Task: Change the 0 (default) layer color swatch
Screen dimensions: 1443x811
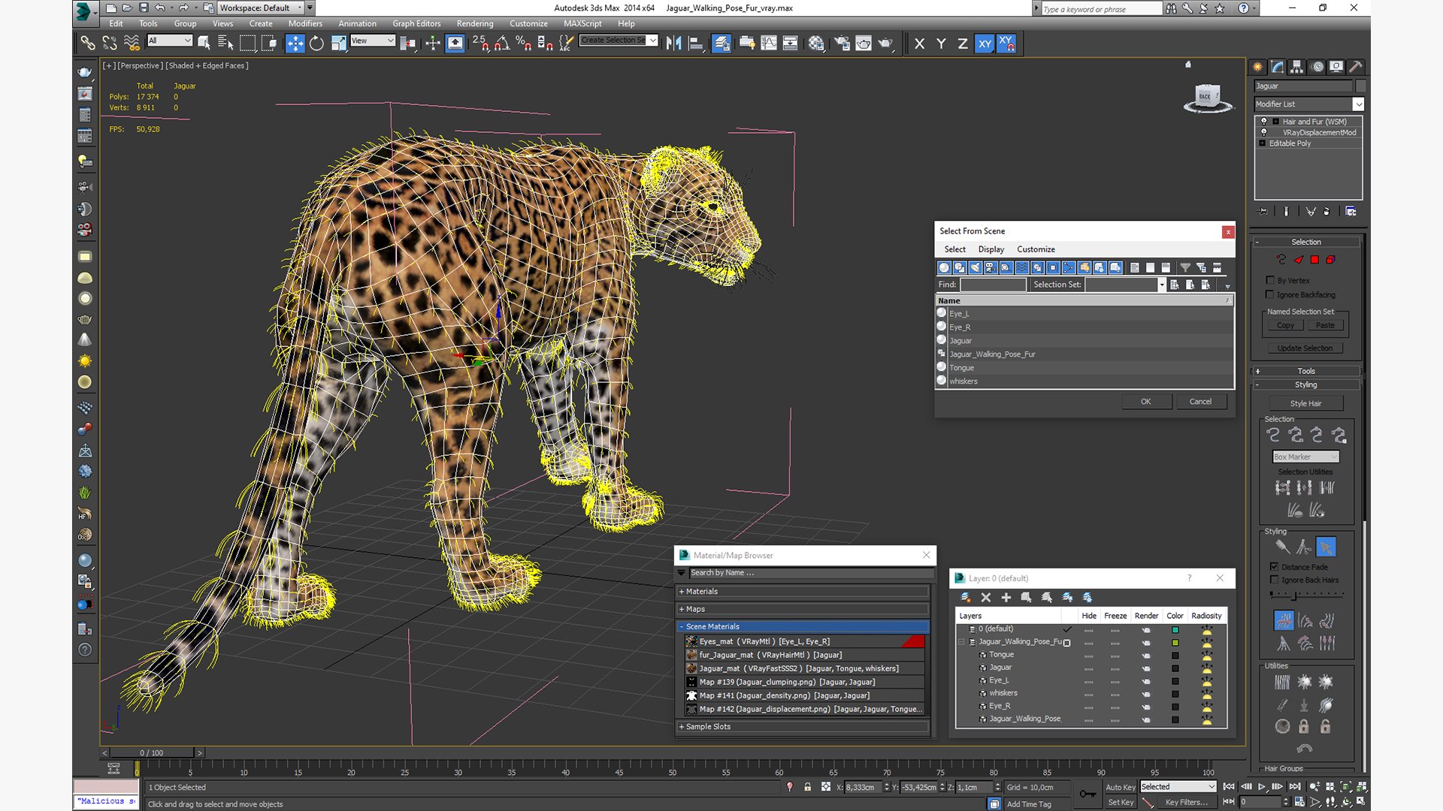Action: (x=1175, y=630)
